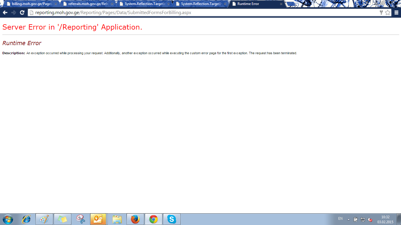
Task: Open the EN input language selector
Action: (x=340, y=219)
